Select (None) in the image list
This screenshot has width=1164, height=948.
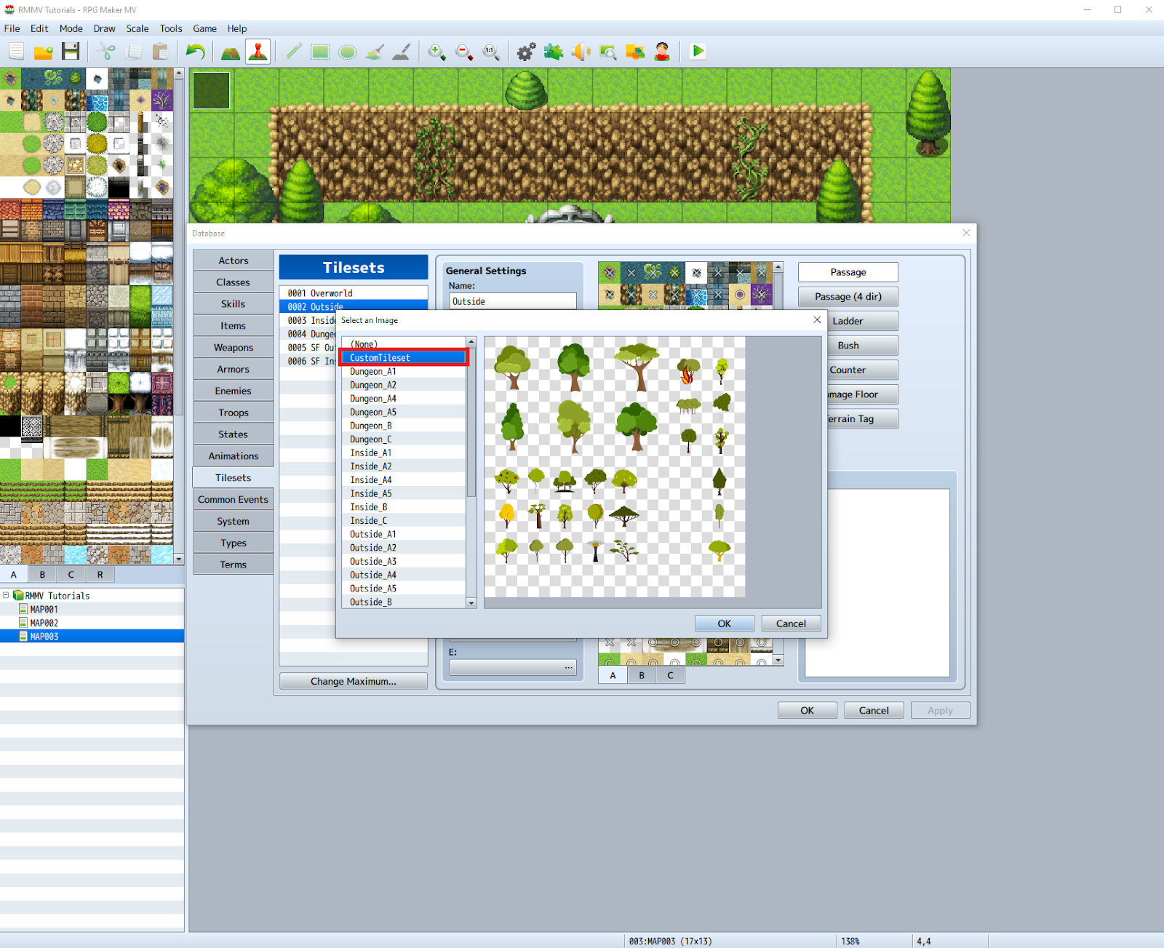click(x=404, y=344)
